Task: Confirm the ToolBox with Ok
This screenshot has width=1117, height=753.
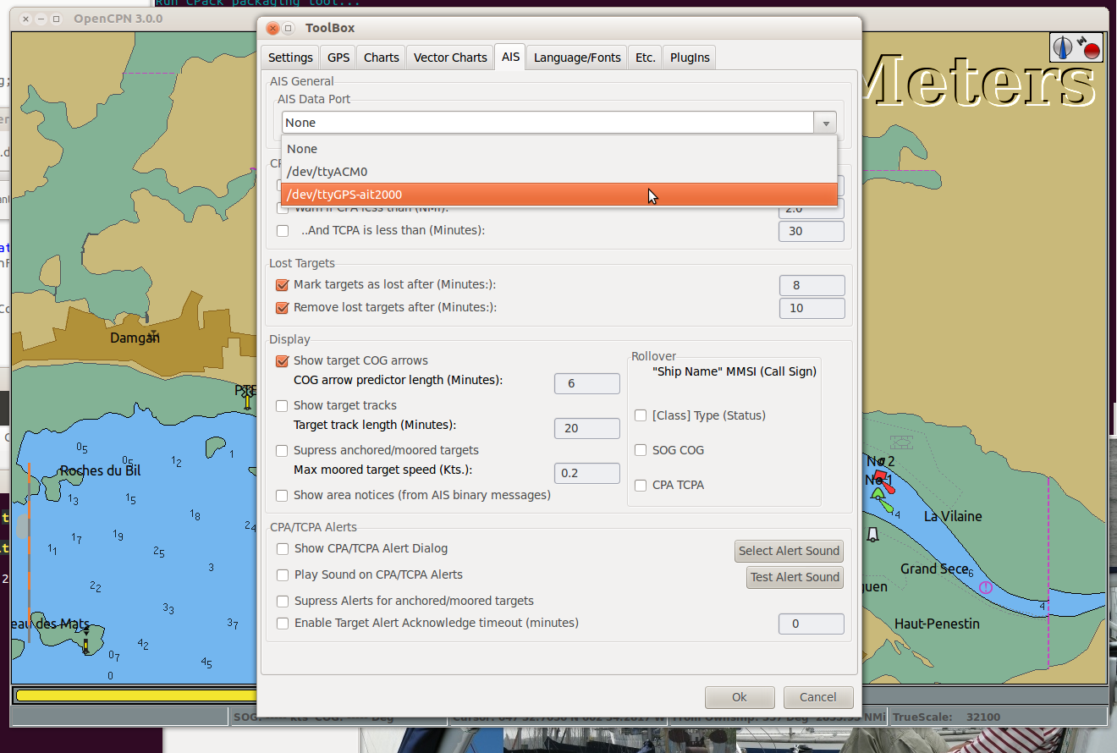Action: 740,697
